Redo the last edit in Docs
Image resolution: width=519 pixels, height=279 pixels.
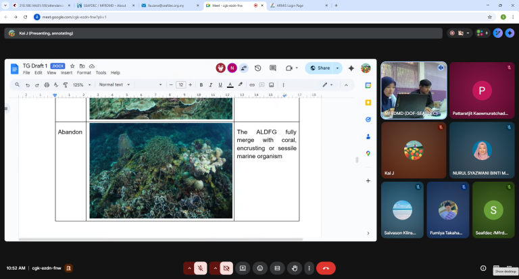[37, 85]
